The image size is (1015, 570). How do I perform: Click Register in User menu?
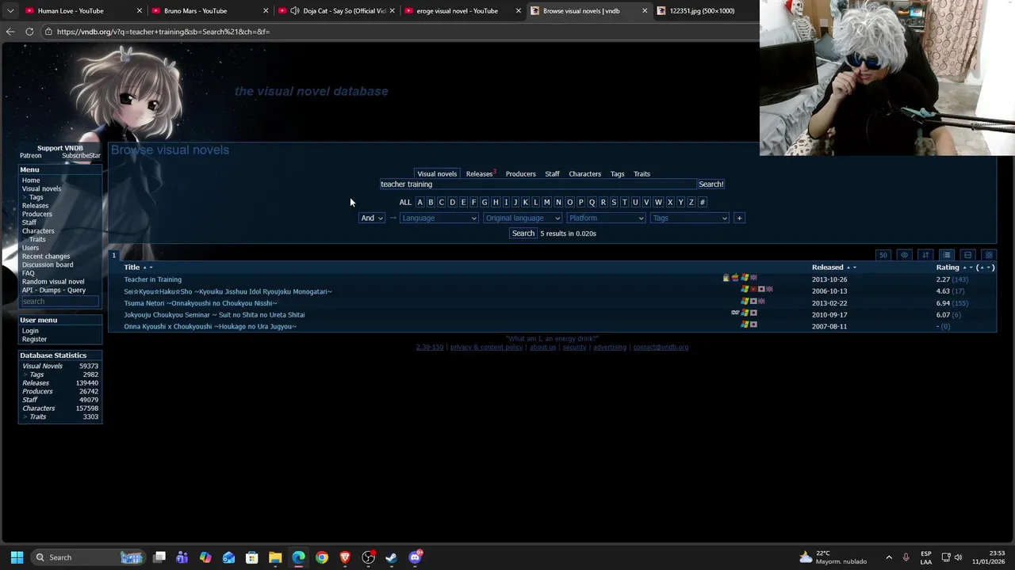(x=34, y=340)
